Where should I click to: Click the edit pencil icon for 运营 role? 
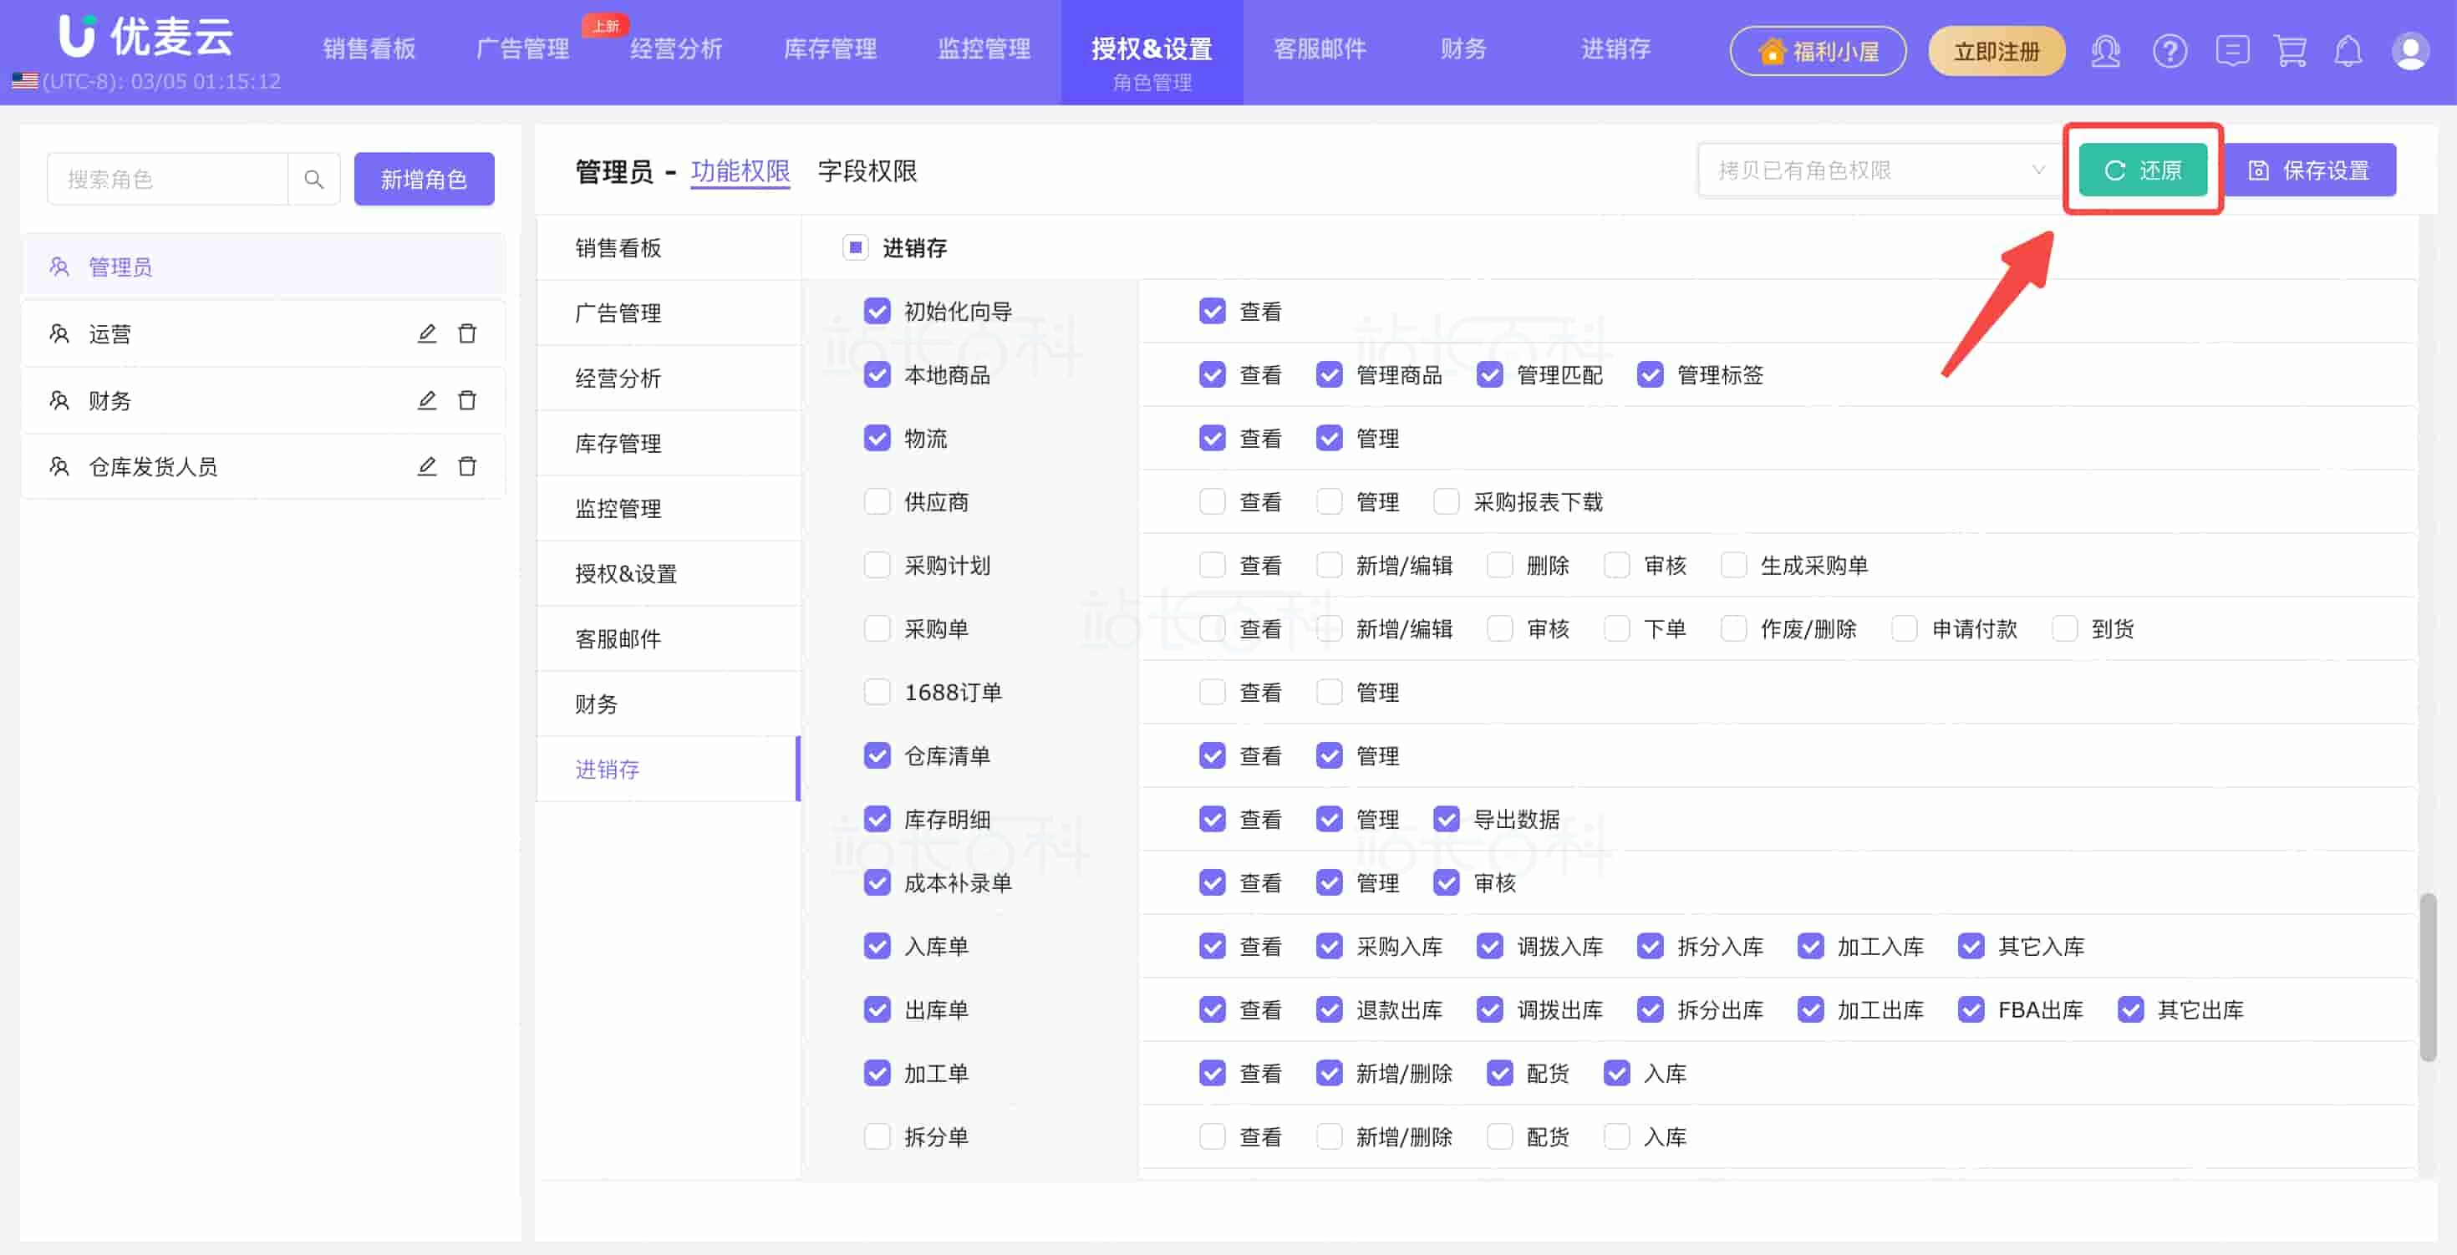(426, 333)
